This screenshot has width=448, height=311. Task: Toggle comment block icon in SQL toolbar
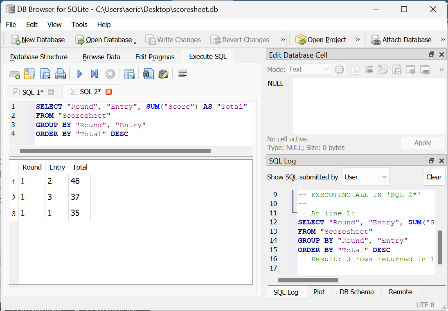183,74
